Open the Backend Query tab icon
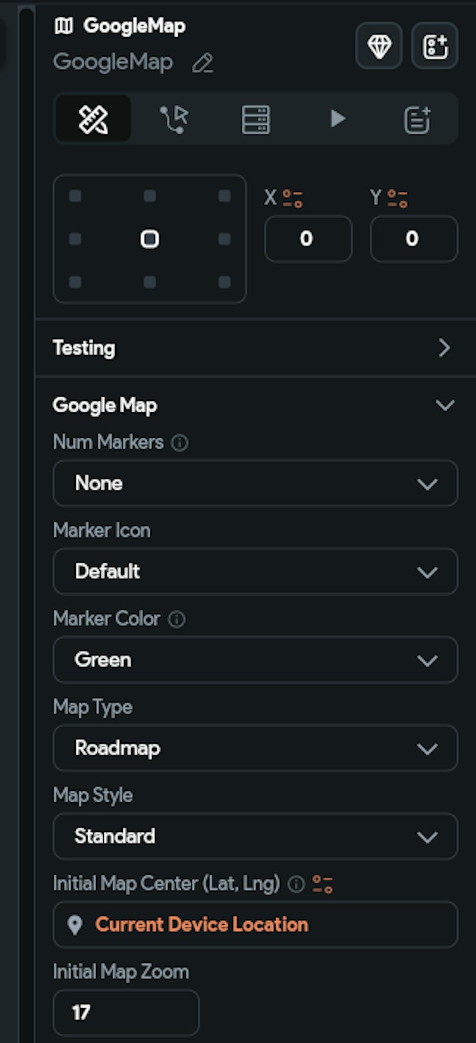The width and height of the screenshot is (476, 1043). coord(256,119)
